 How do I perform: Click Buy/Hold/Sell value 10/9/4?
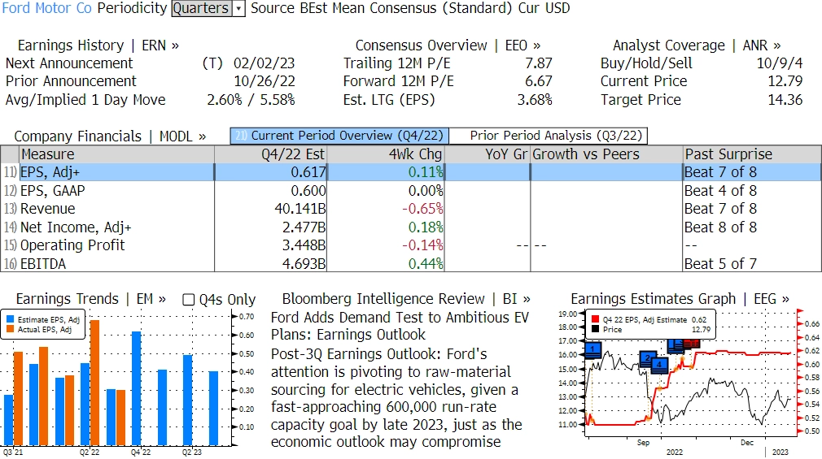point(780,63)
